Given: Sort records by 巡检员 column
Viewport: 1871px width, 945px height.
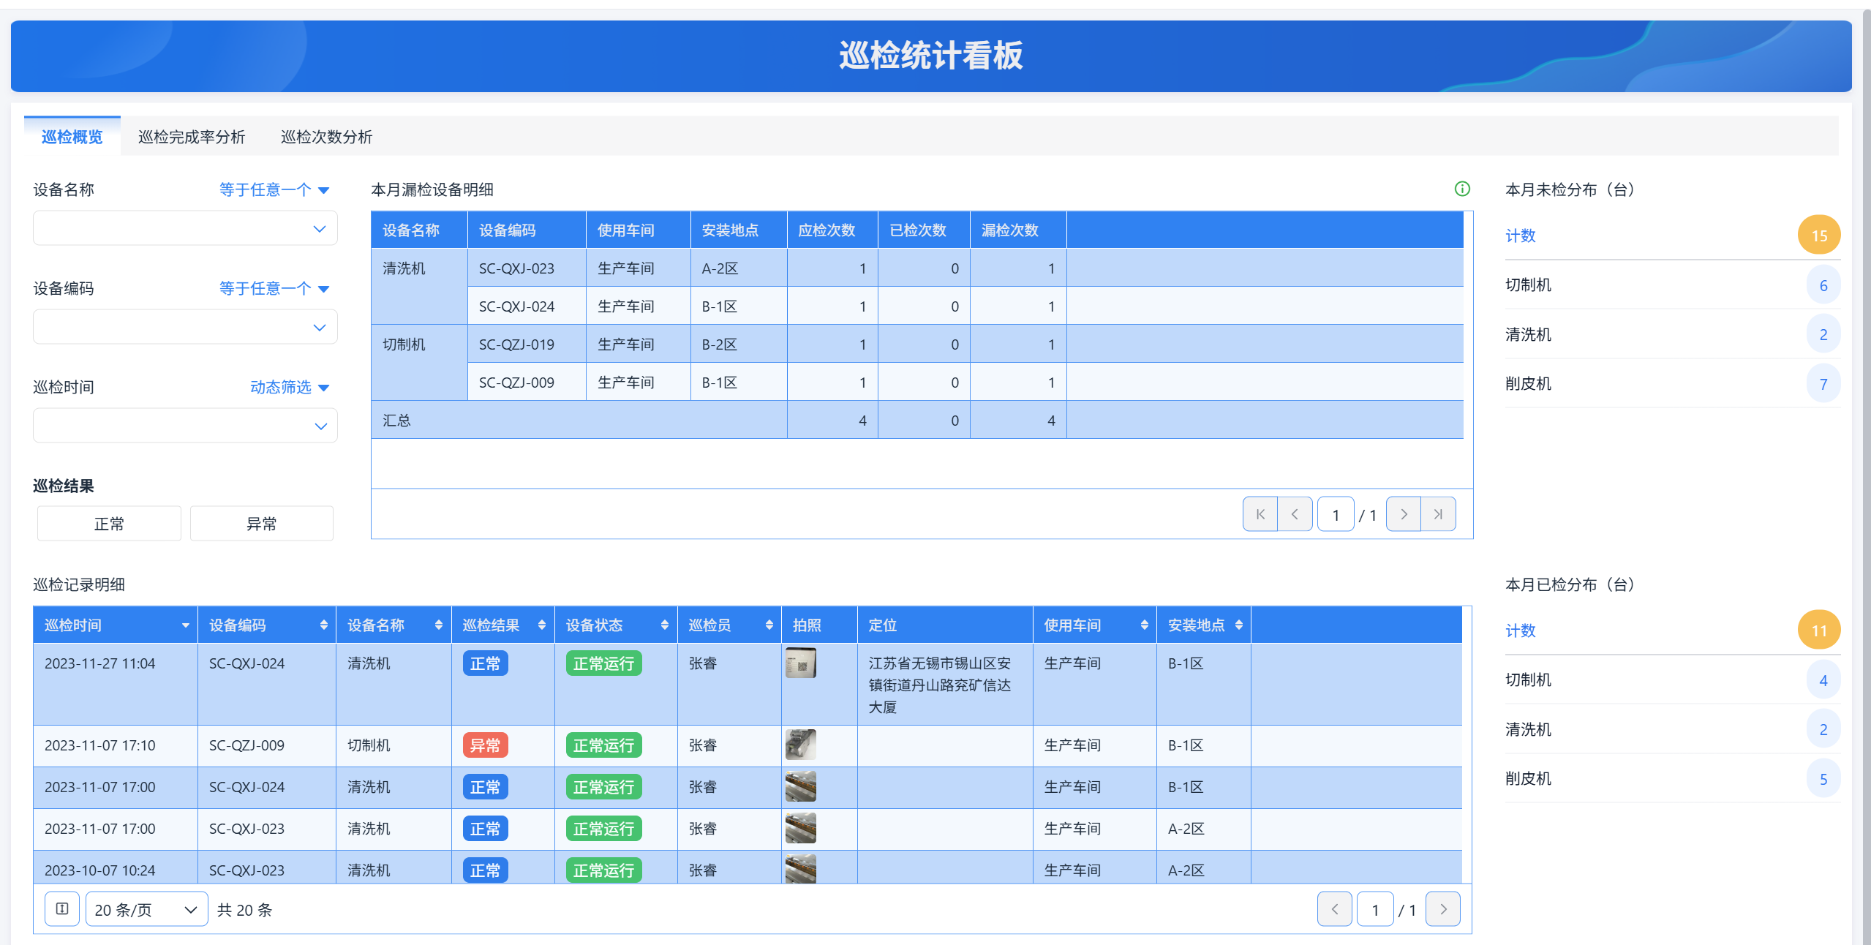Looking at the screenshot, I should coord(769,625).
